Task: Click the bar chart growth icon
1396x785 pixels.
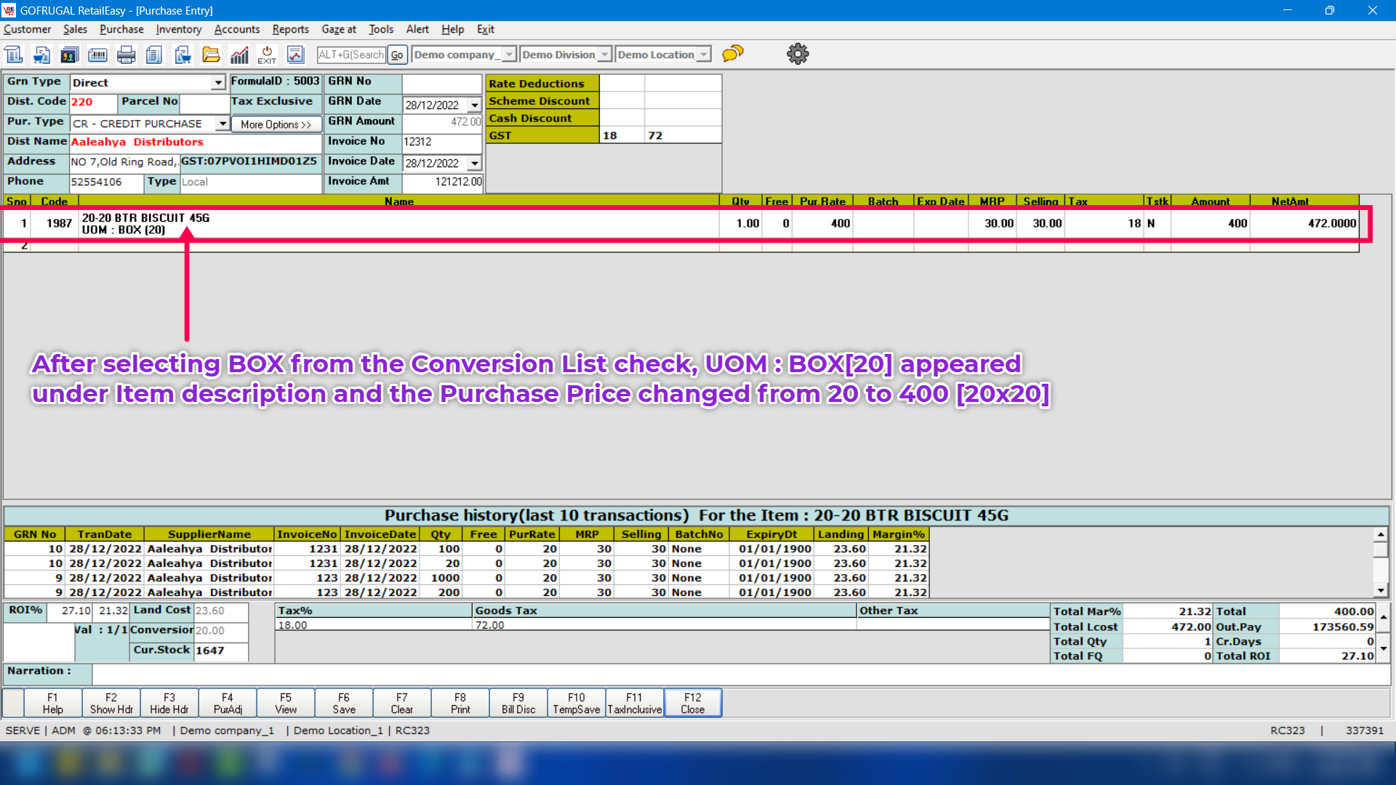Action: pyautogui.click(x=239, y=55)
